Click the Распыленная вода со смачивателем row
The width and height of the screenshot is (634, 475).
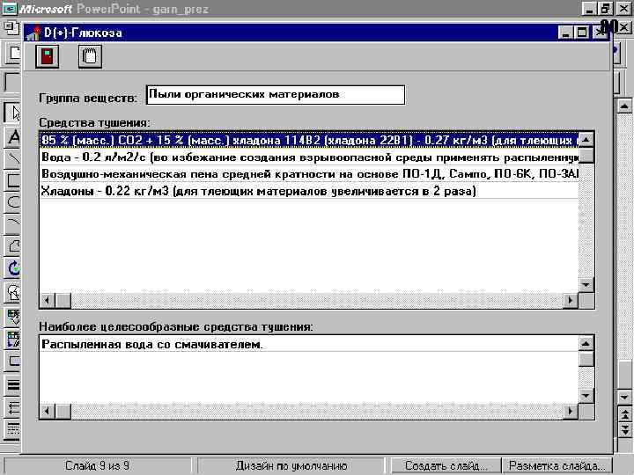pos(309,344)
